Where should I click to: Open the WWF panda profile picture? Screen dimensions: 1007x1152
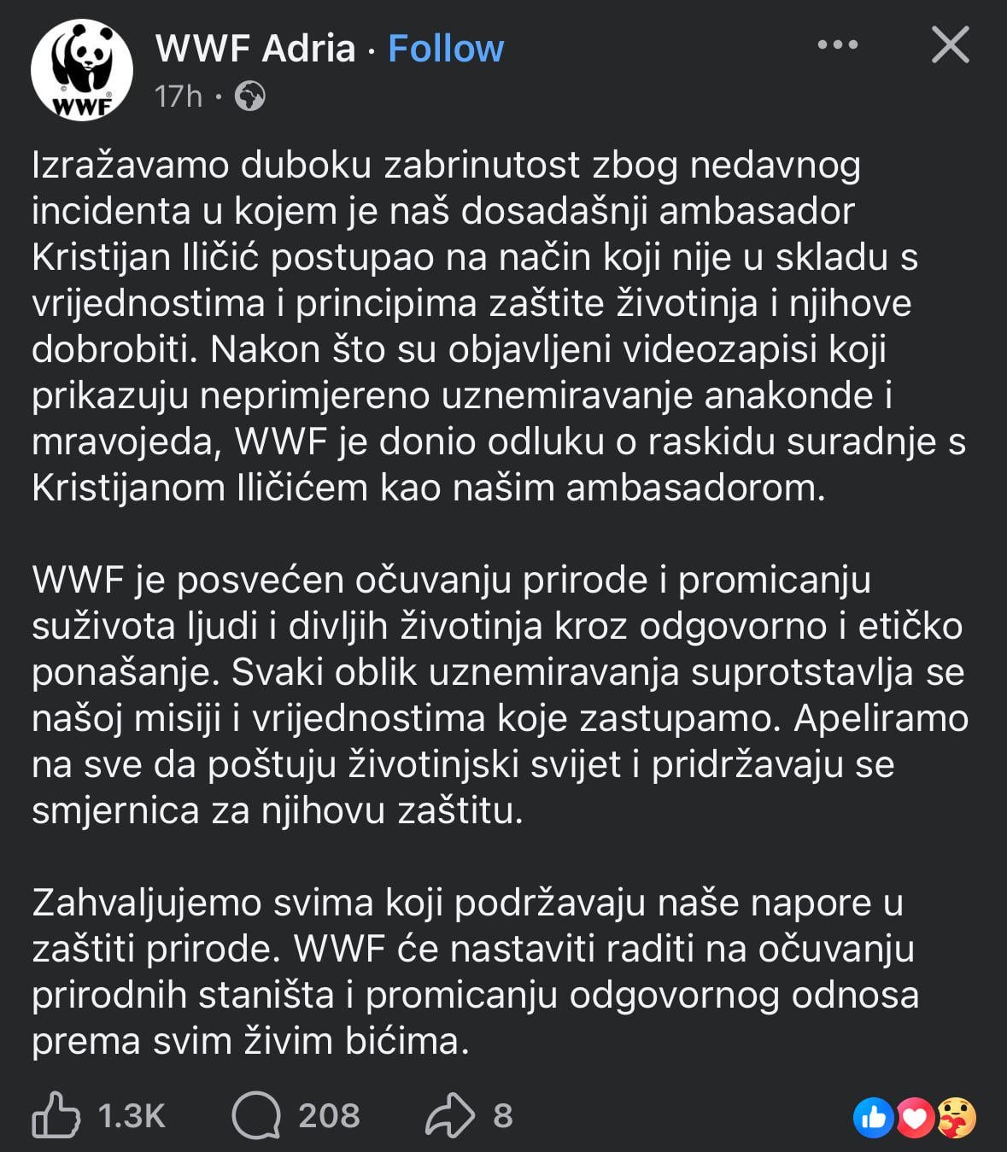[81, 70]
